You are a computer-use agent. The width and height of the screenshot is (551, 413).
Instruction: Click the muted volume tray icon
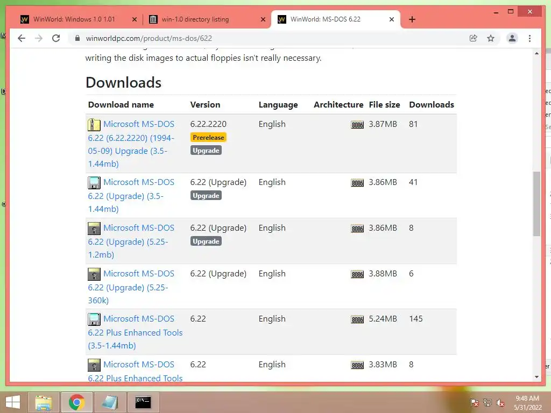(x=500, y=403)
